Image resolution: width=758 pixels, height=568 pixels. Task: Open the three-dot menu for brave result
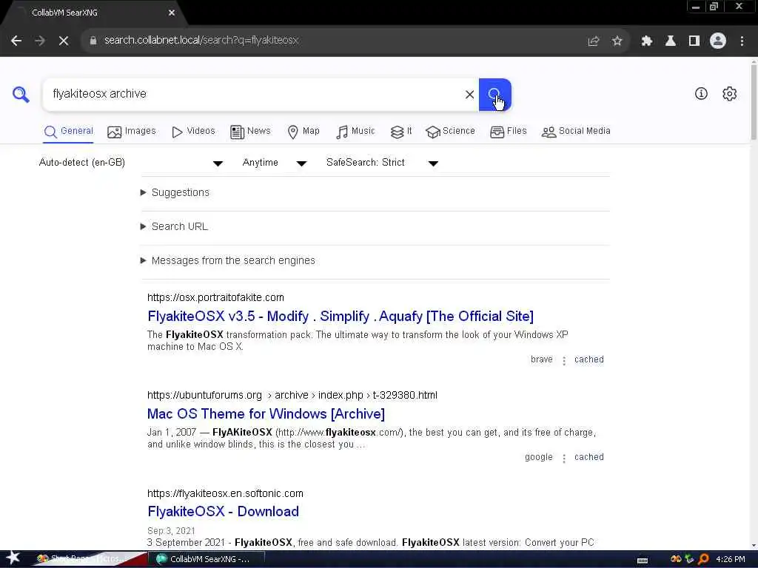(563, 360)
